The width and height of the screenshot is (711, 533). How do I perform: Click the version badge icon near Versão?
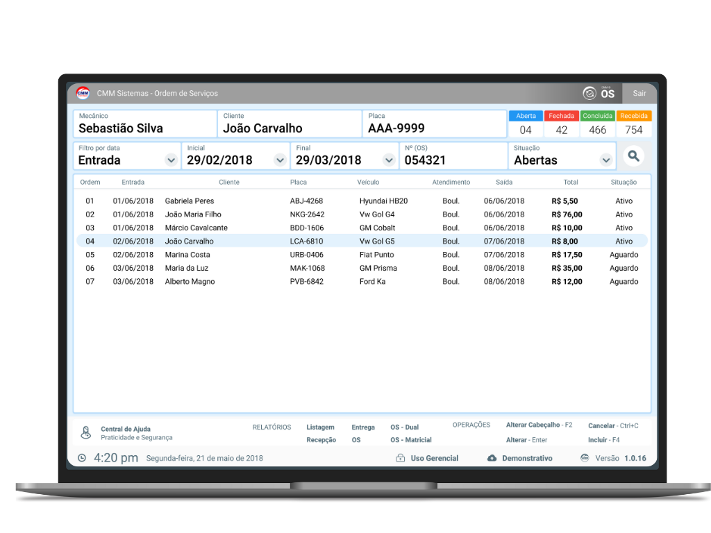click(585, 458)
